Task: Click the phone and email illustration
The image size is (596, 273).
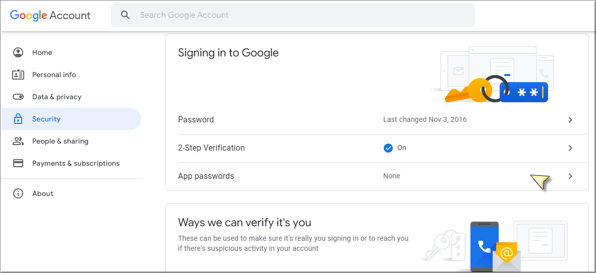Action: pyautogui.click(x=495, y=246)
